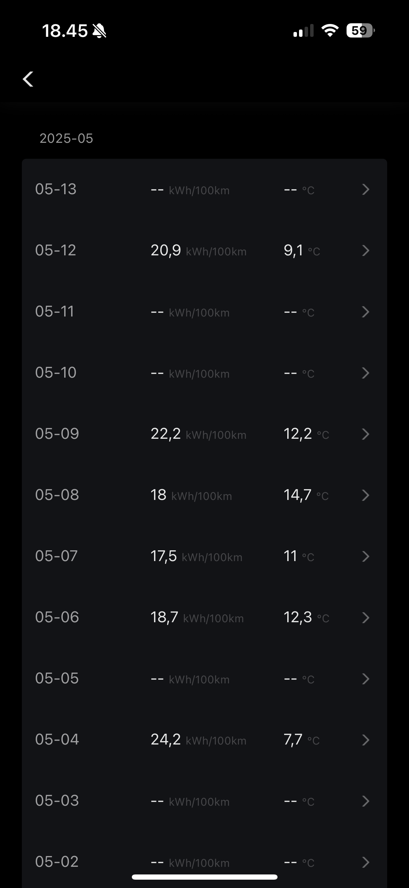
Task: Open the 05-08 date entry
Action: point(57,495)
